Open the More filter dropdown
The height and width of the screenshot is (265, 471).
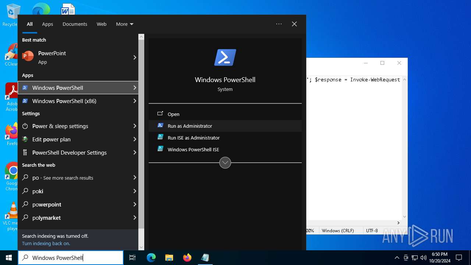[125, 24]
